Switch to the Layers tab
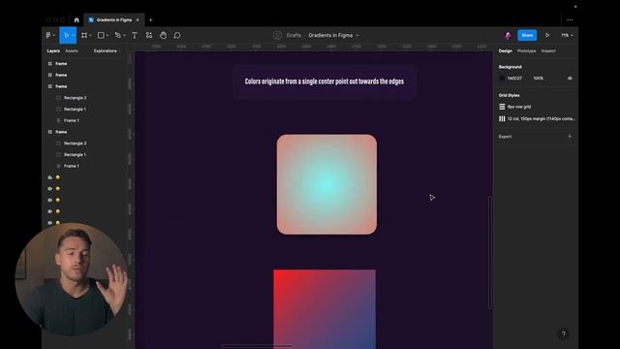 (53, 51)
